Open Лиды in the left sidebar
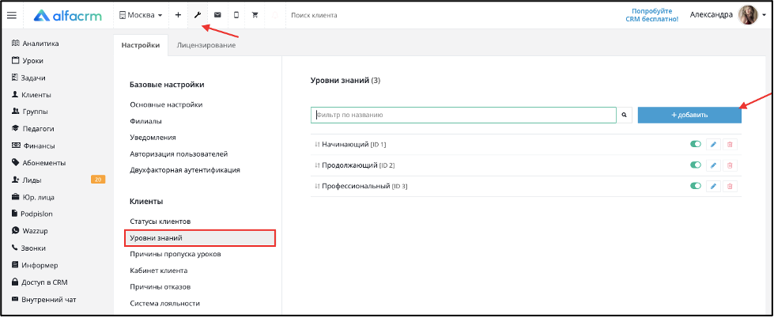Viewport: 774px width, 318px height. pyautogui.click(x=32, y=180)
